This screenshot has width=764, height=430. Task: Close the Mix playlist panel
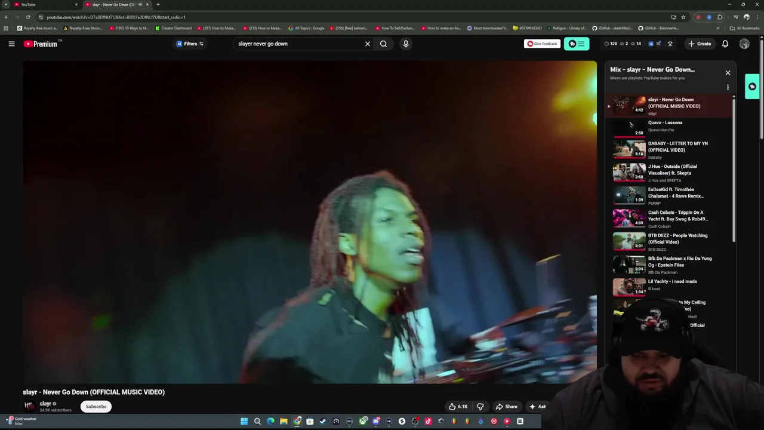tap(728, 73)
